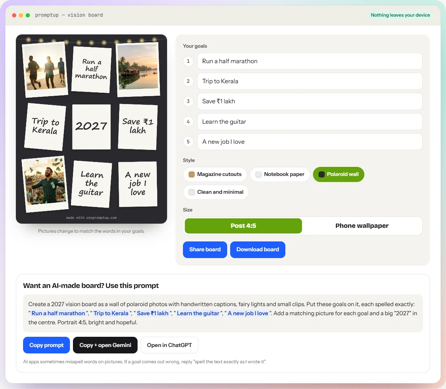Switch size to Post 4:5
This screenshot has height=389, width=446.
(x=243, y=226)
